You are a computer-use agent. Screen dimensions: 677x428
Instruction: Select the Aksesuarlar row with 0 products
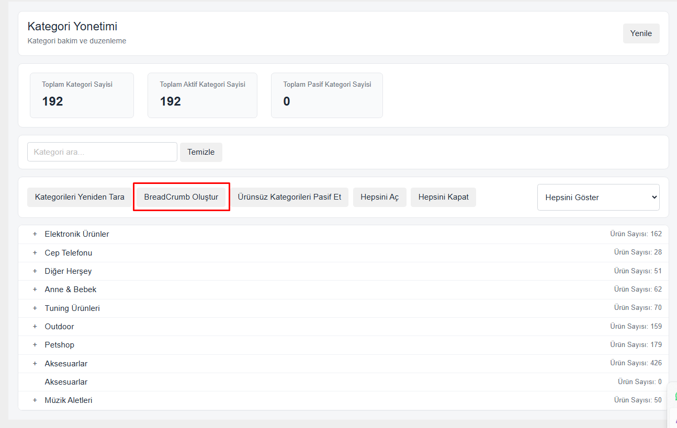pyautogui.click(x=66, y=382)
